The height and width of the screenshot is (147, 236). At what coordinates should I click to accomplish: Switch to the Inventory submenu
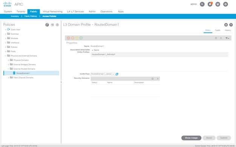15,16
